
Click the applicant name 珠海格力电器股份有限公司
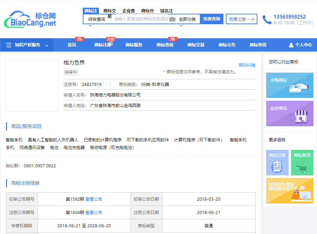(115, 95)
